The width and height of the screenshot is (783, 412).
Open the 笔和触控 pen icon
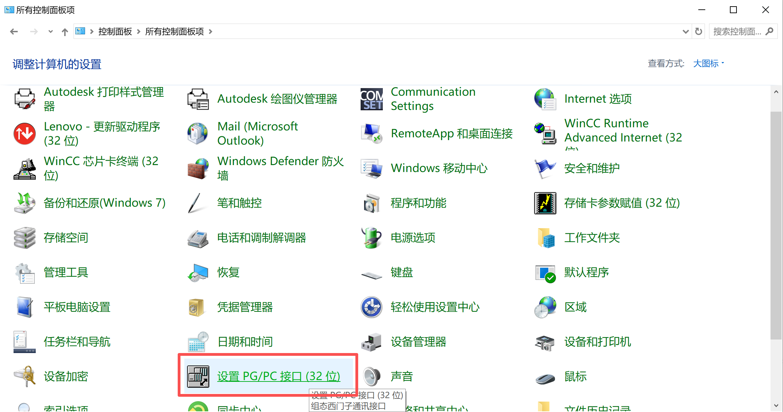[198, 203]
